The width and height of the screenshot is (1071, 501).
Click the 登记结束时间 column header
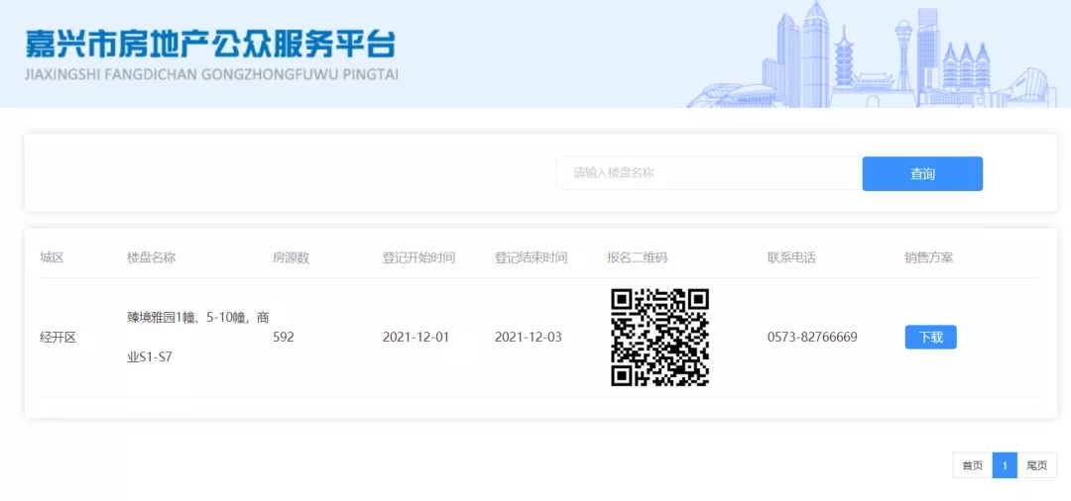click(x=531, y=257)
